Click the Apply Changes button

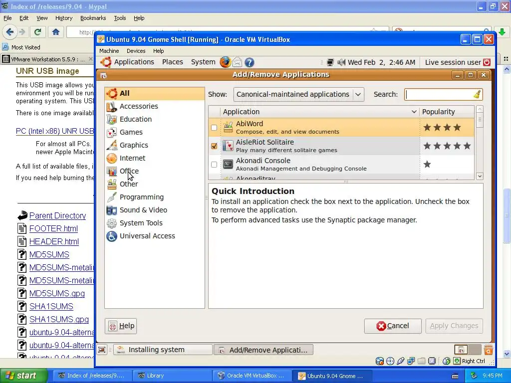tap(454, 326)
